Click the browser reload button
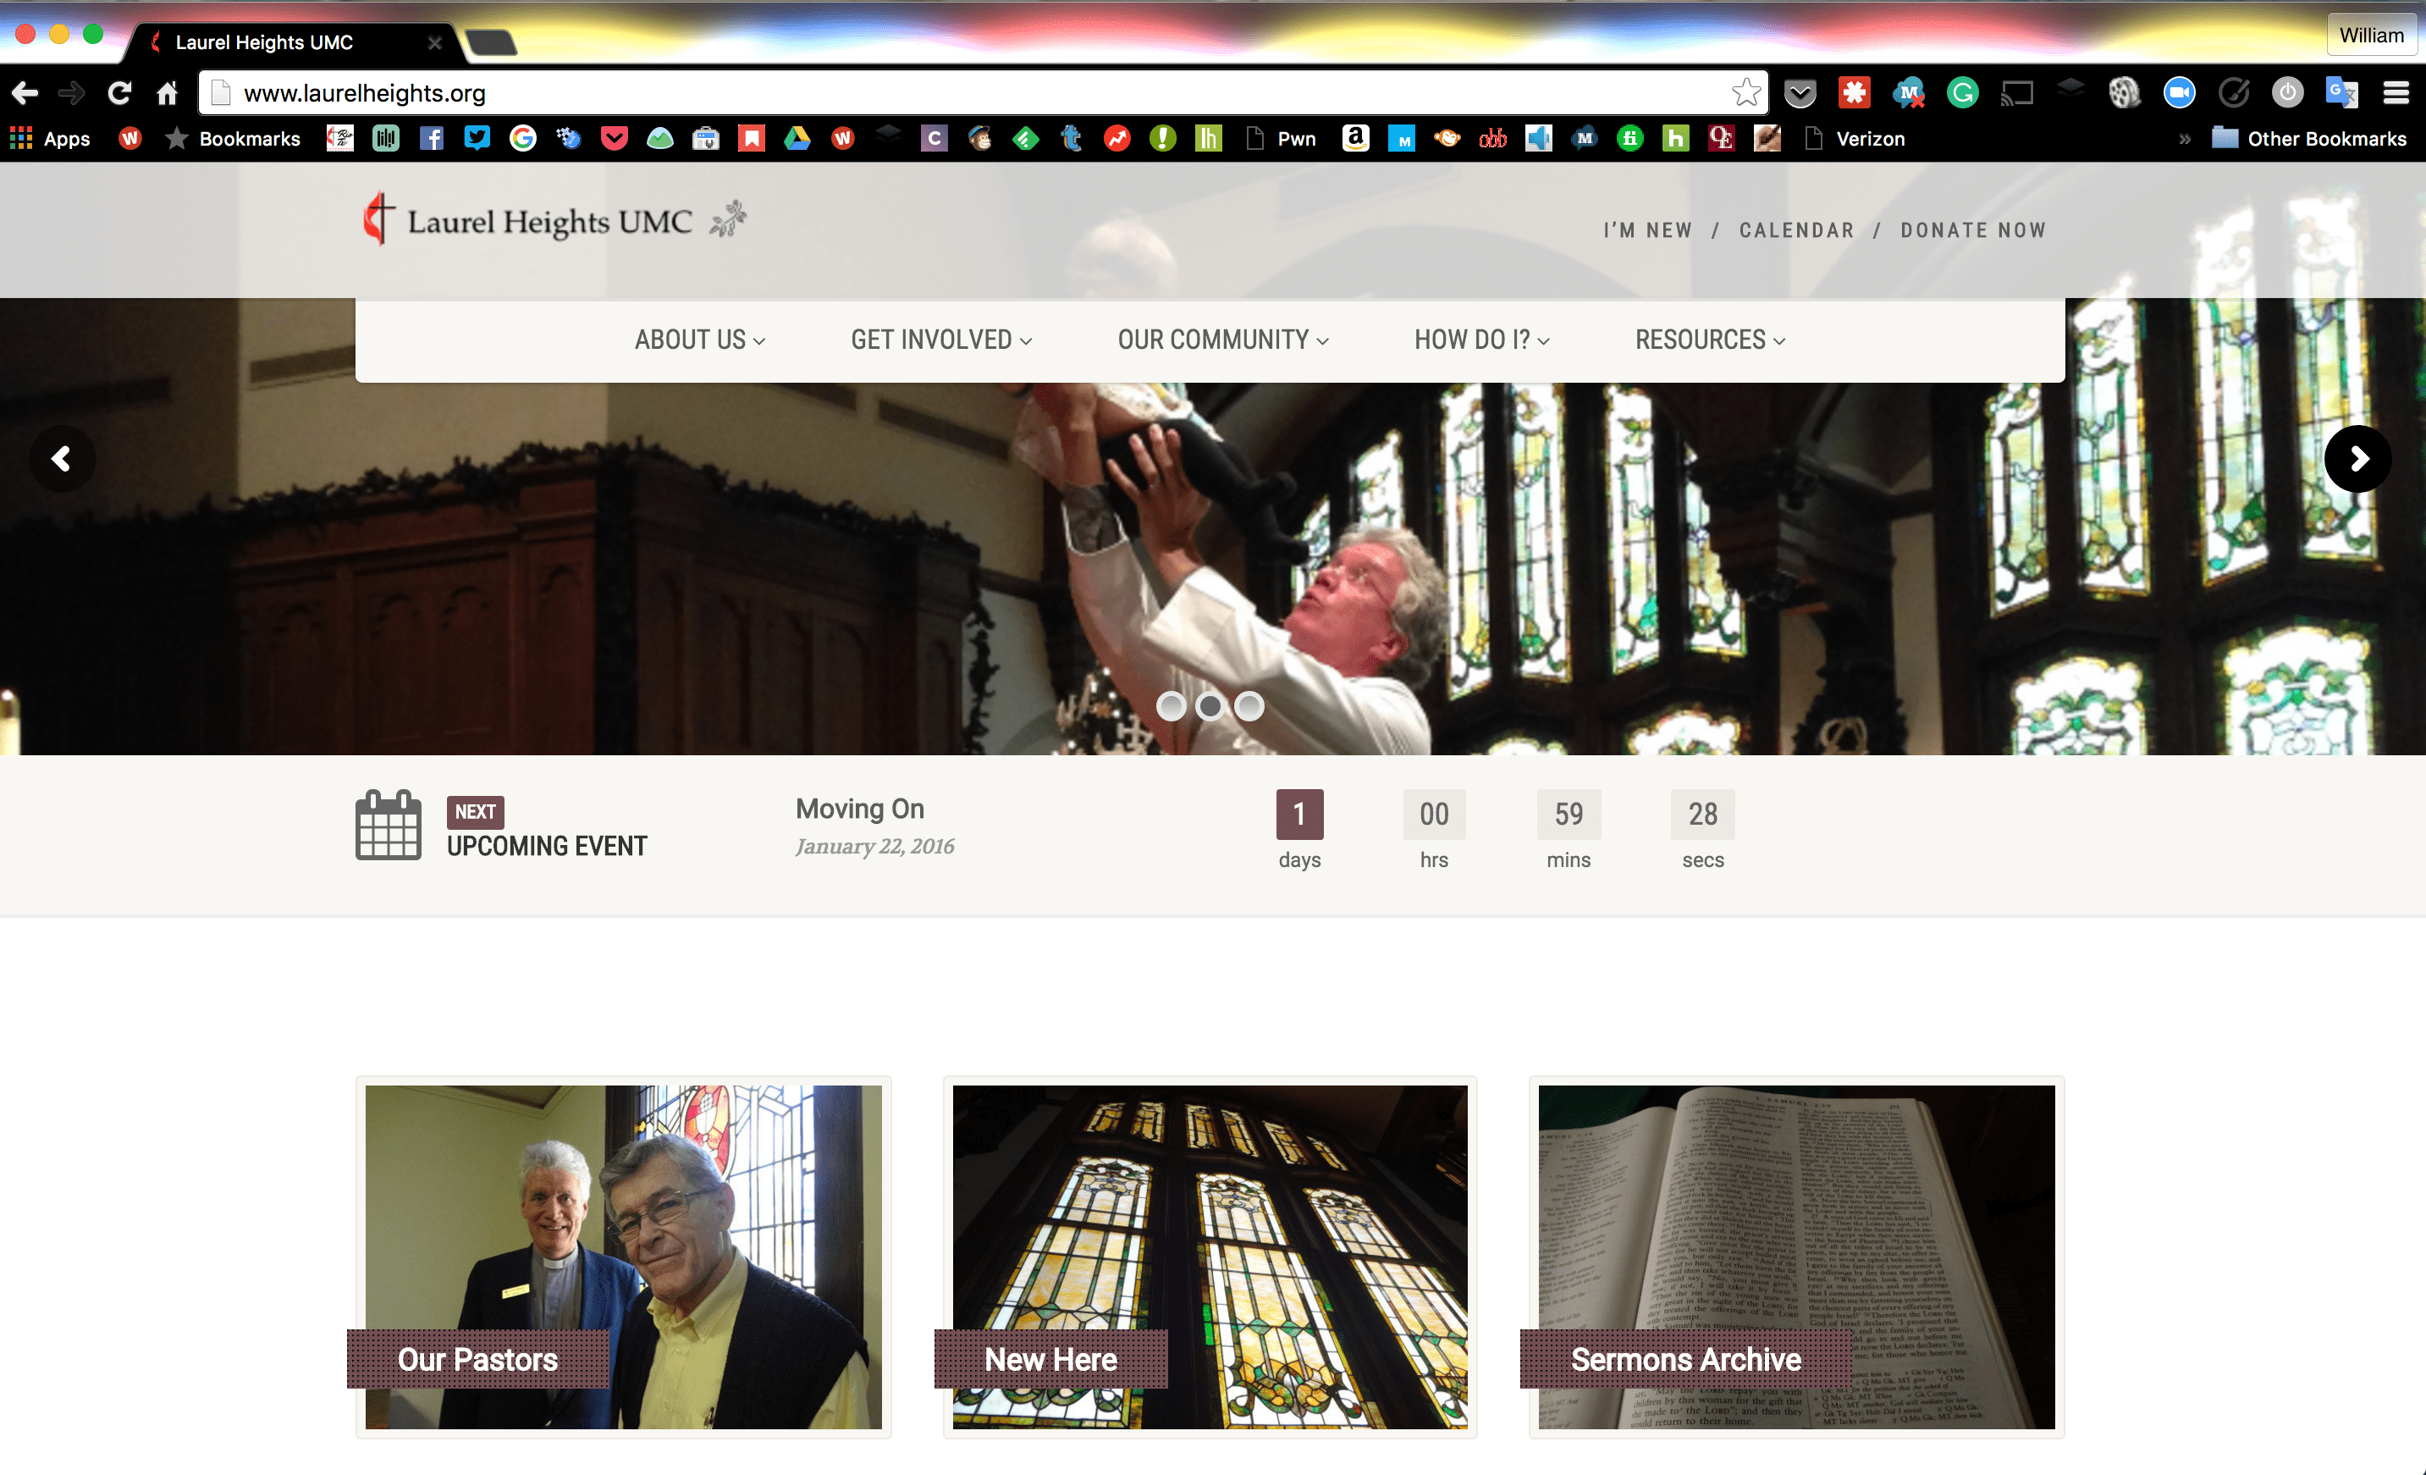 click(119, 93)
